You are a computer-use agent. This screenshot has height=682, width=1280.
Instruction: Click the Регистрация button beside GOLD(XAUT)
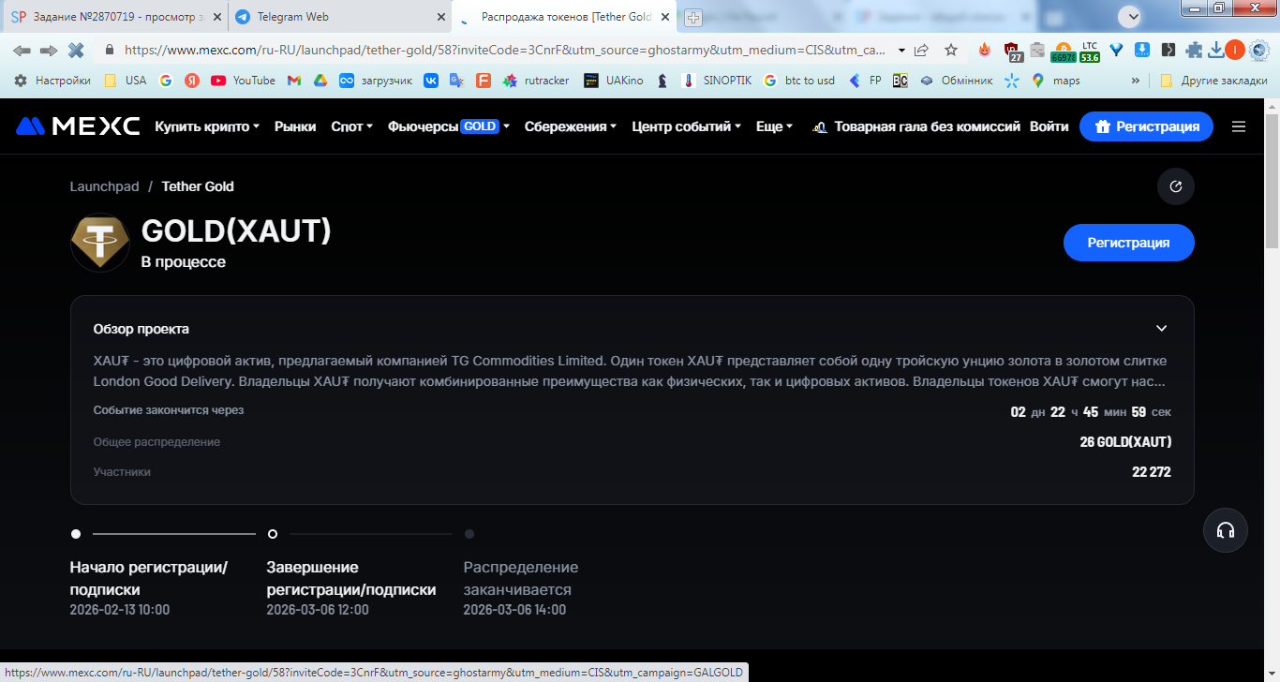(x=1128, y=243)
